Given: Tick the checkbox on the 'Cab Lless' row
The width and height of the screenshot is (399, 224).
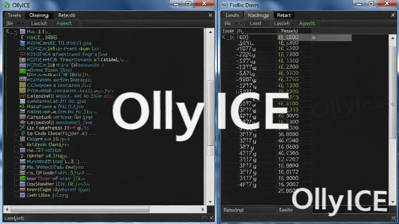Looking at the screenshot, I should (x=16, y=195).
